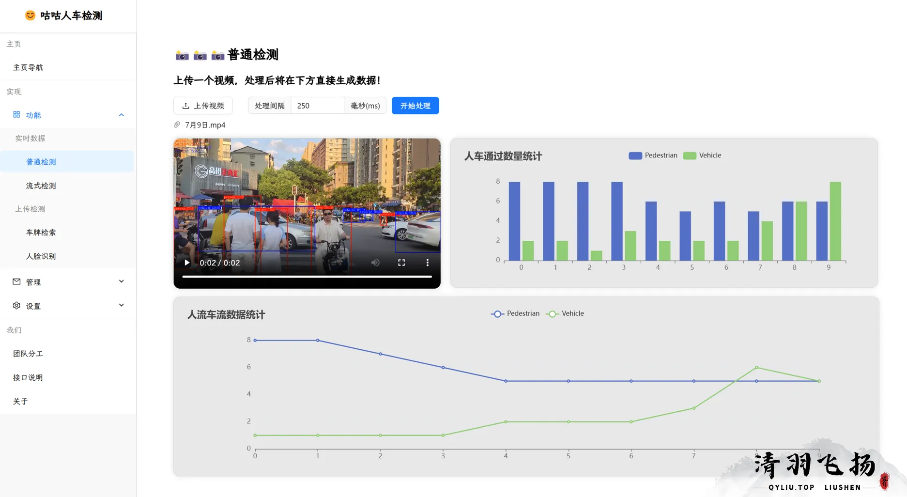Click the video progress bar
Viewport: 907px width, 497px height.
pyautogui.click(x=307, y=277)
